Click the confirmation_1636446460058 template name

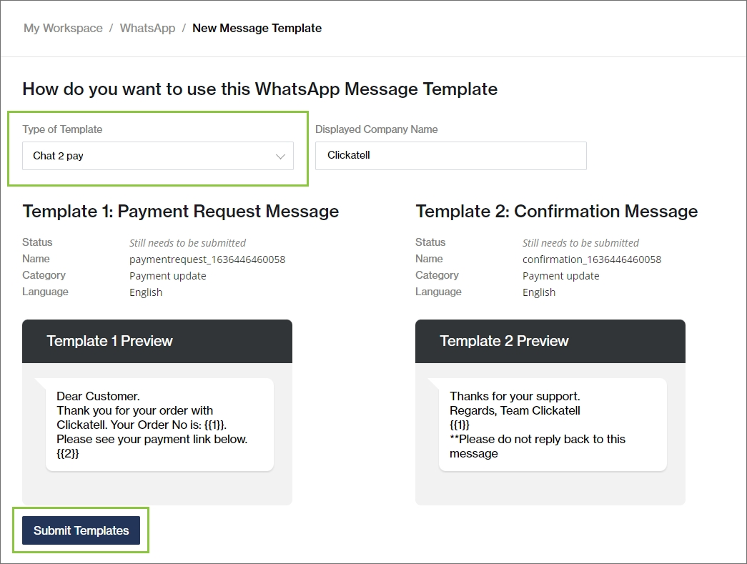591,259
